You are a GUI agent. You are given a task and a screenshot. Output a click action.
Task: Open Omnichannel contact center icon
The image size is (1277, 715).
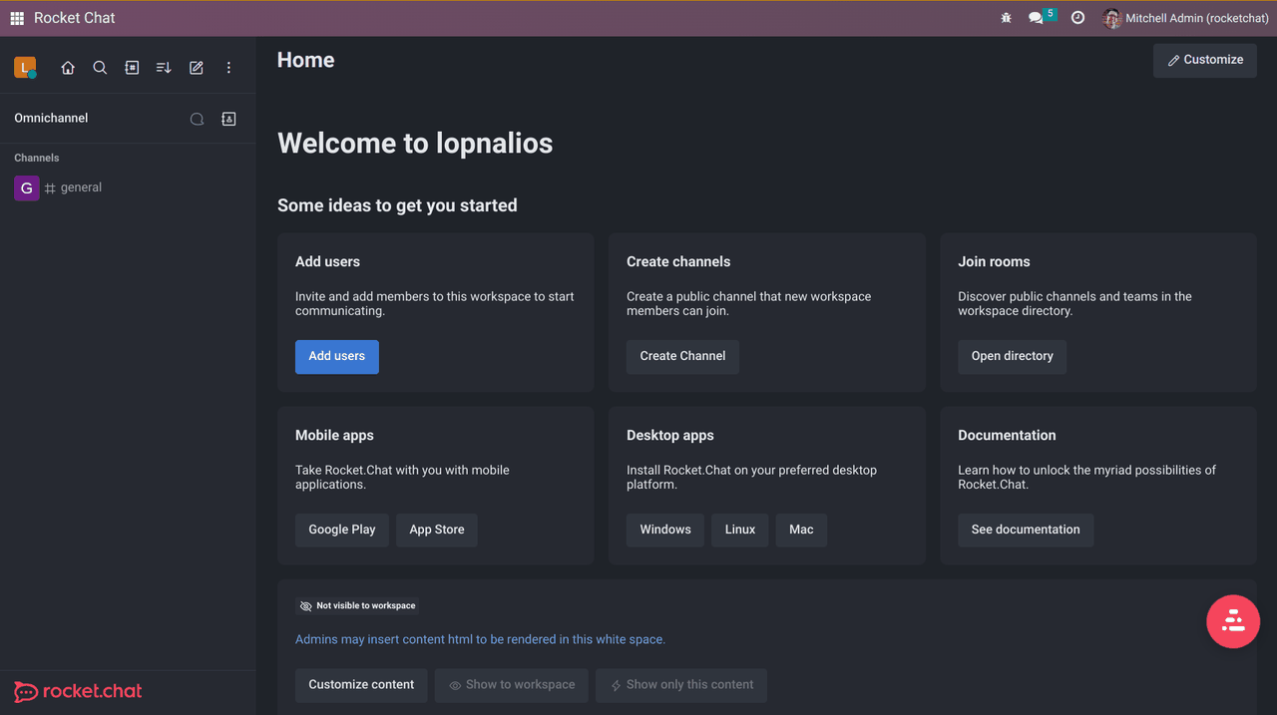pos(228,119)
